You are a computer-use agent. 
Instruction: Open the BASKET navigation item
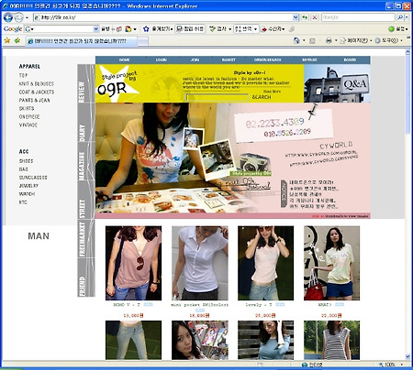click(x=229, y=60)
